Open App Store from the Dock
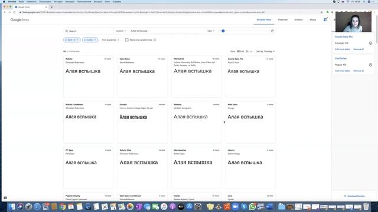The width and height of the screenshot is (378, 212). tap(189, 207)
